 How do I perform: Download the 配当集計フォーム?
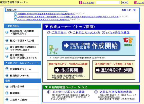[20, 76]
